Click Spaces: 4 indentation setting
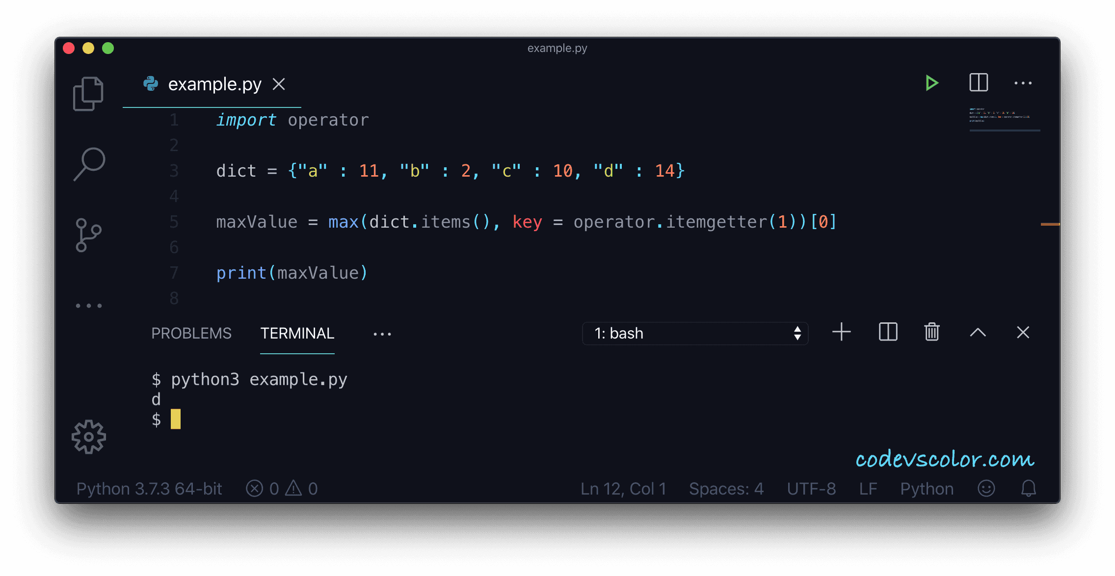 [x=726, y=489]
